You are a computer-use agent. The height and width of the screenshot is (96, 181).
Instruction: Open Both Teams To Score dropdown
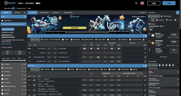[132, 73]
